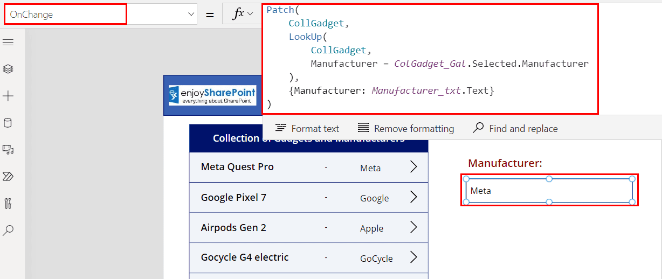Select the Meta Quest Pro item title
Screen dimensions: 662x279
coord(237,167)
